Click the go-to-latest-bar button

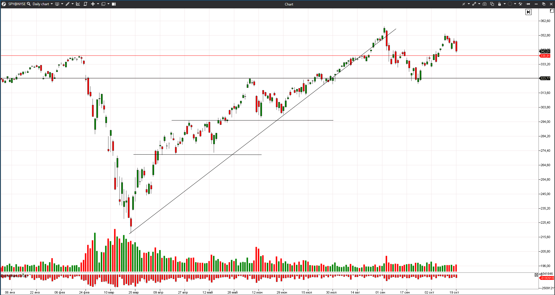coord(528,12)
